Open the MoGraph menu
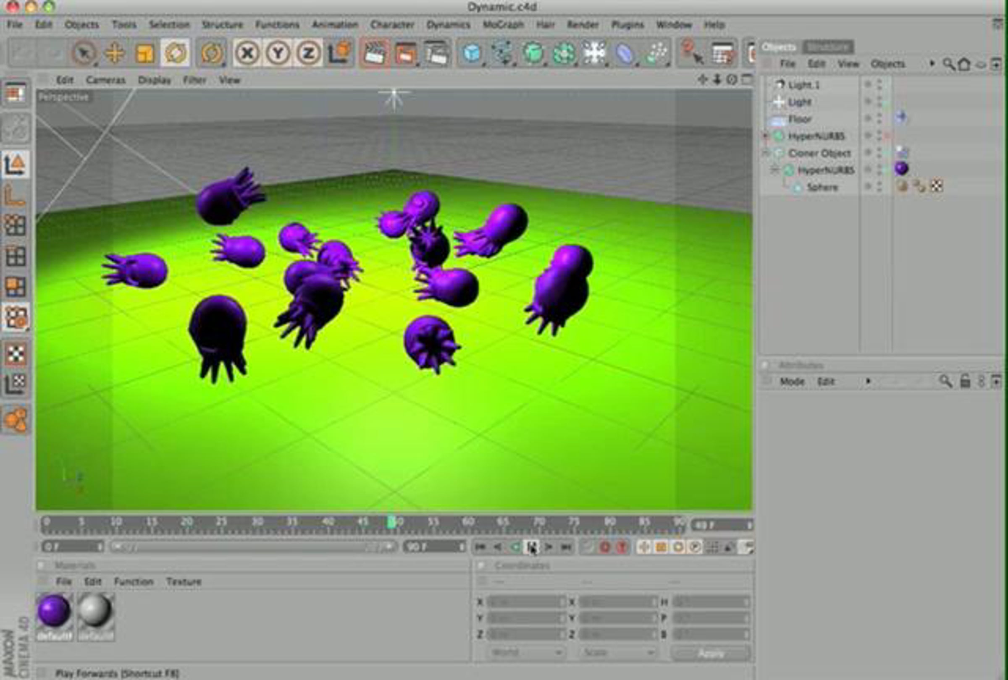 point(503,25)
